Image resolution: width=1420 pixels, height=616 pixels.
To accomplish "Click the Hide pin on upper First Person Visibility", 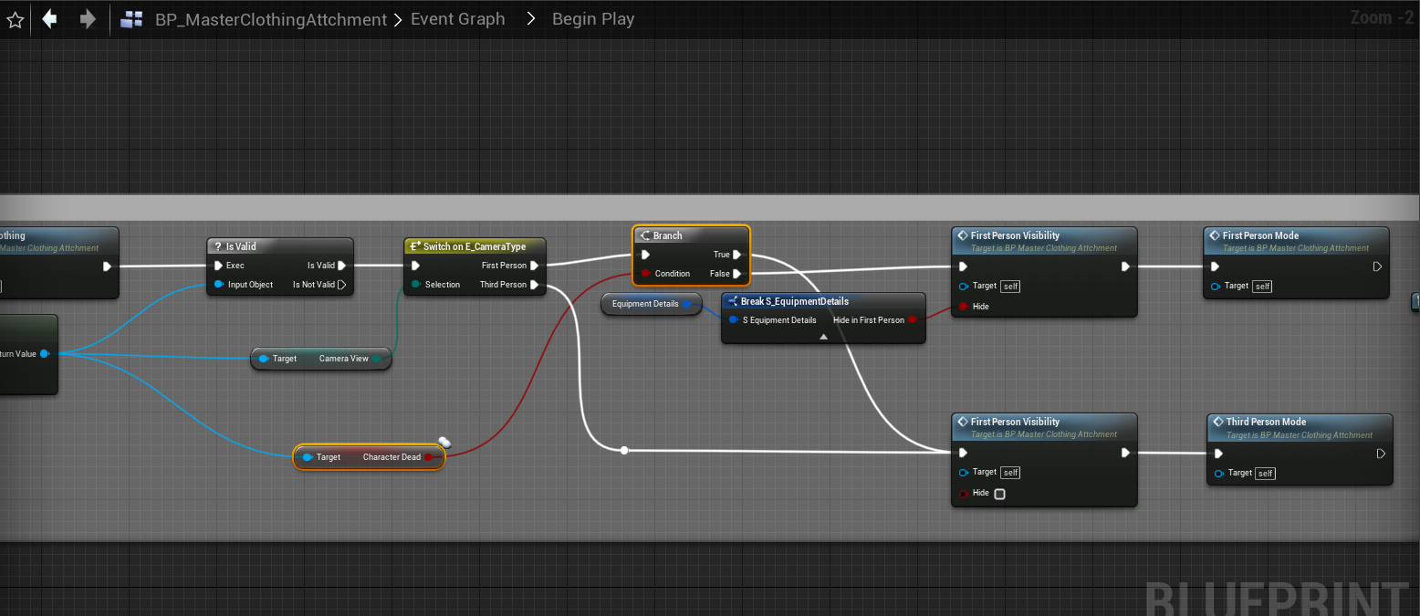I will [x=963, y=307].
